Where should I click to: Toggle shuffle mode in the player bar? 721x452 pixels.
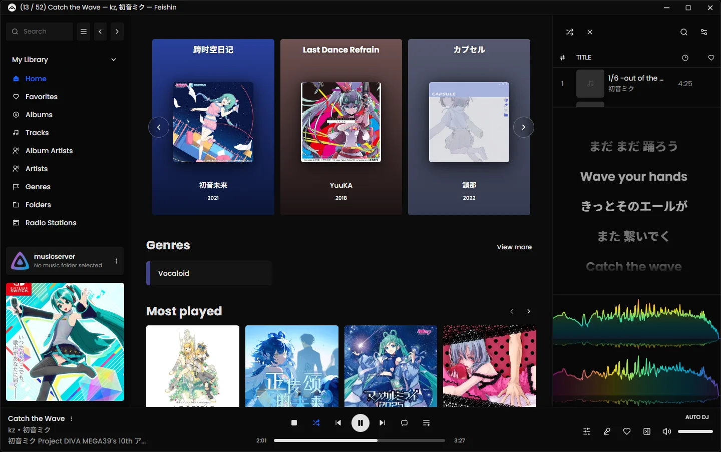pos(316,423)
